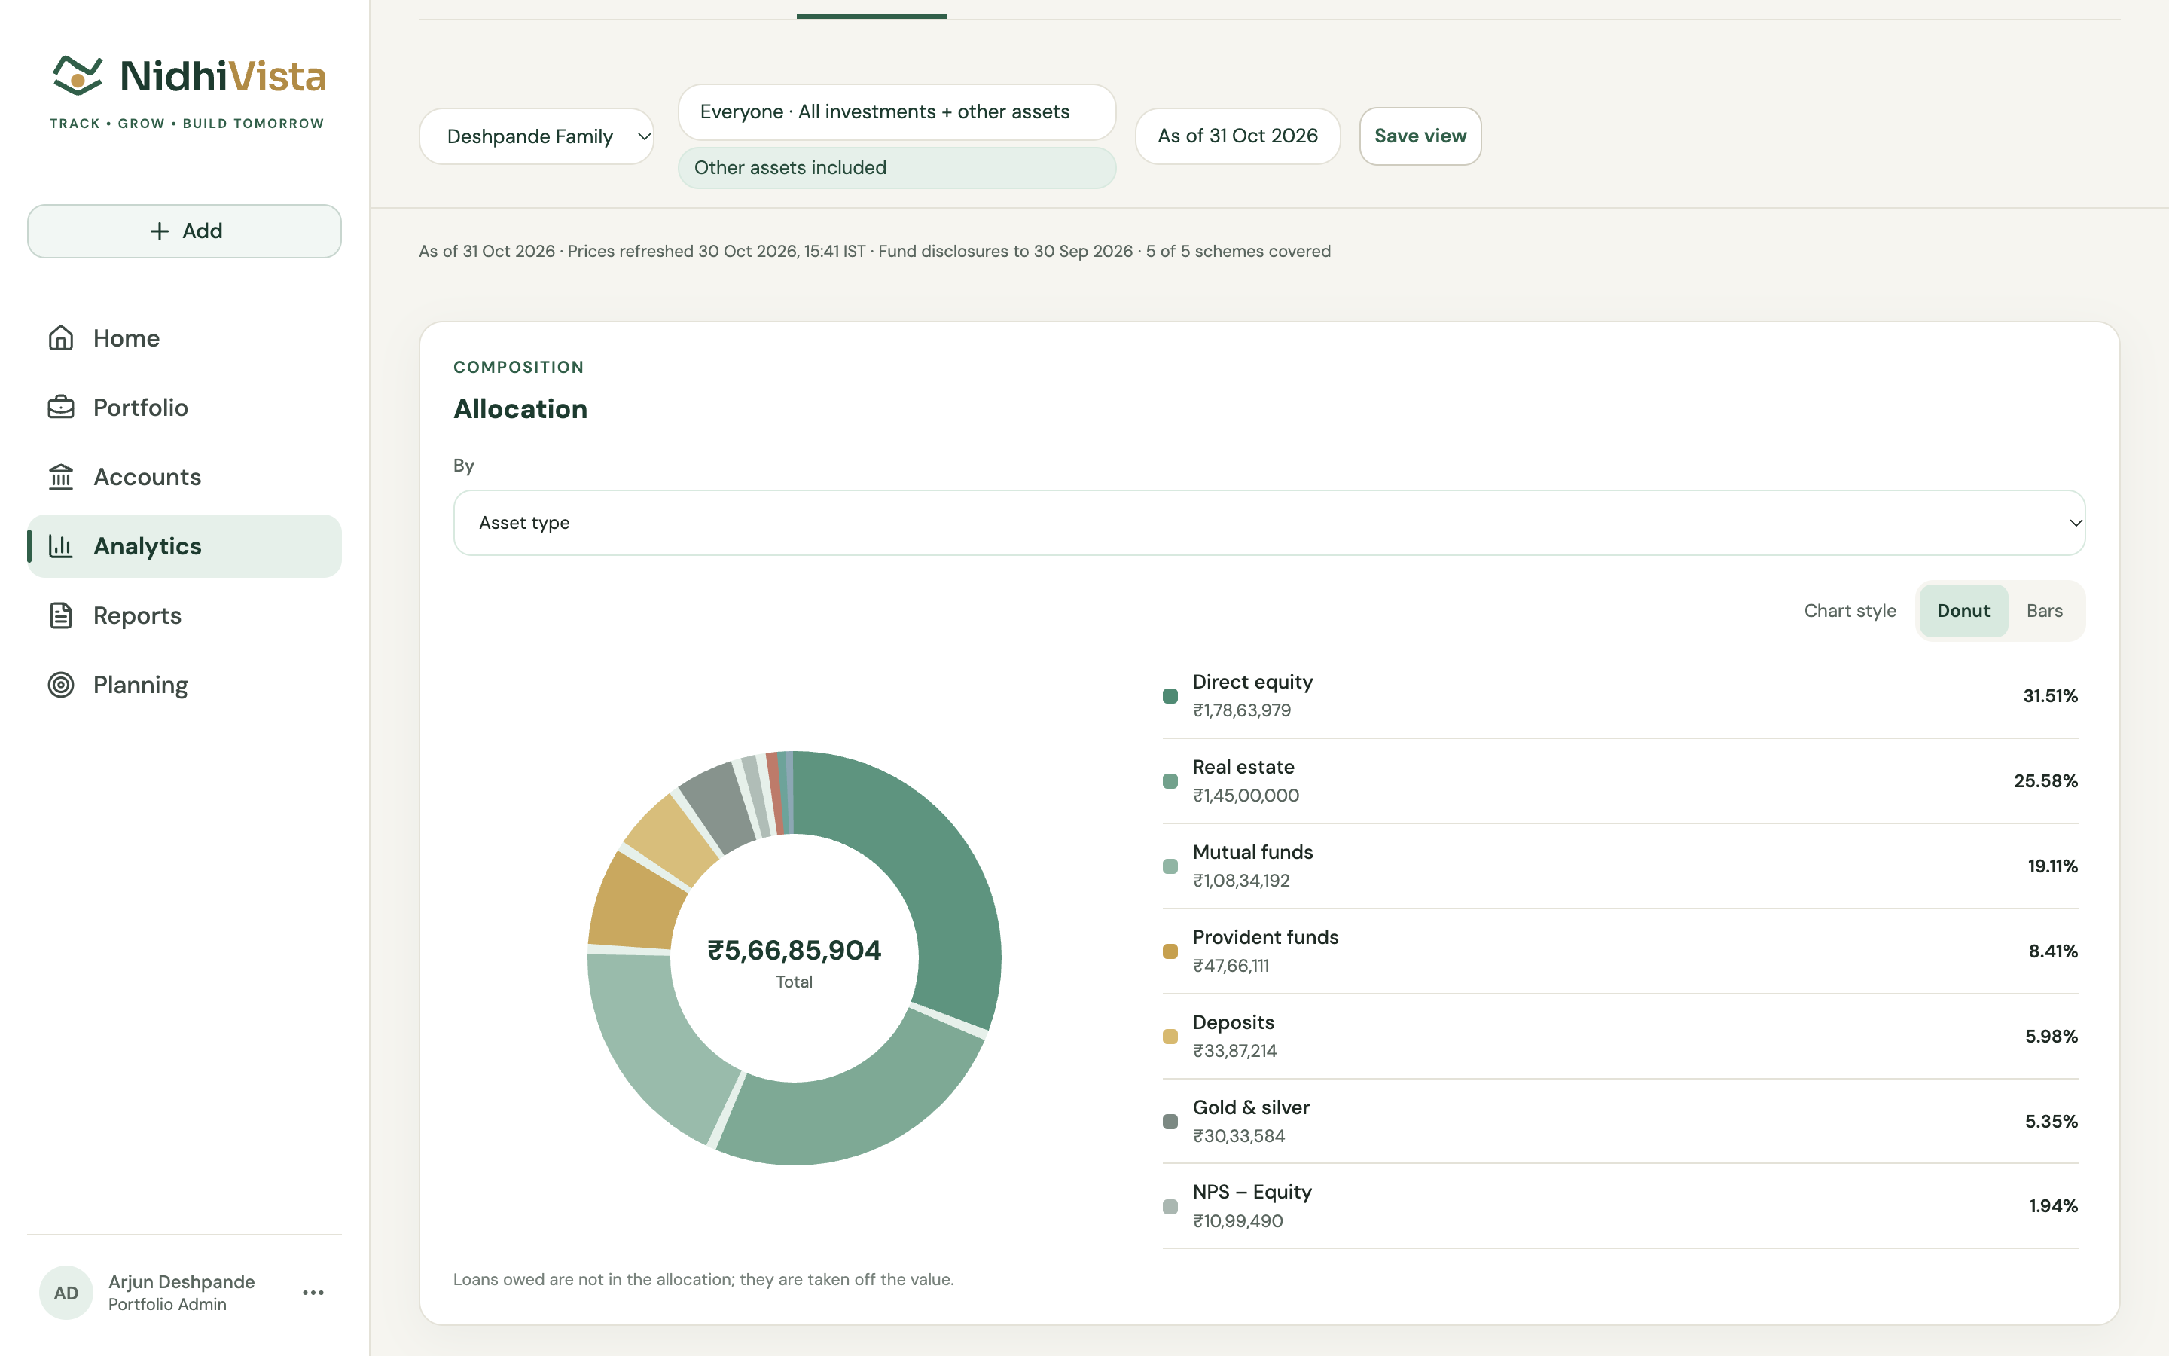Viewport: 2169px width, 1356px height.
Task: Click the Direct equity color swatch
Action: tap(1170, 696)
